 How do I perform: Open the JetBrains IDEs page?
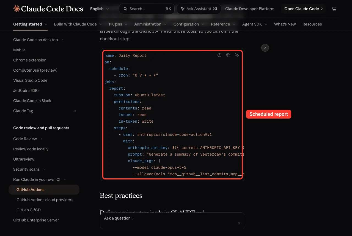[x=26, y=91]
